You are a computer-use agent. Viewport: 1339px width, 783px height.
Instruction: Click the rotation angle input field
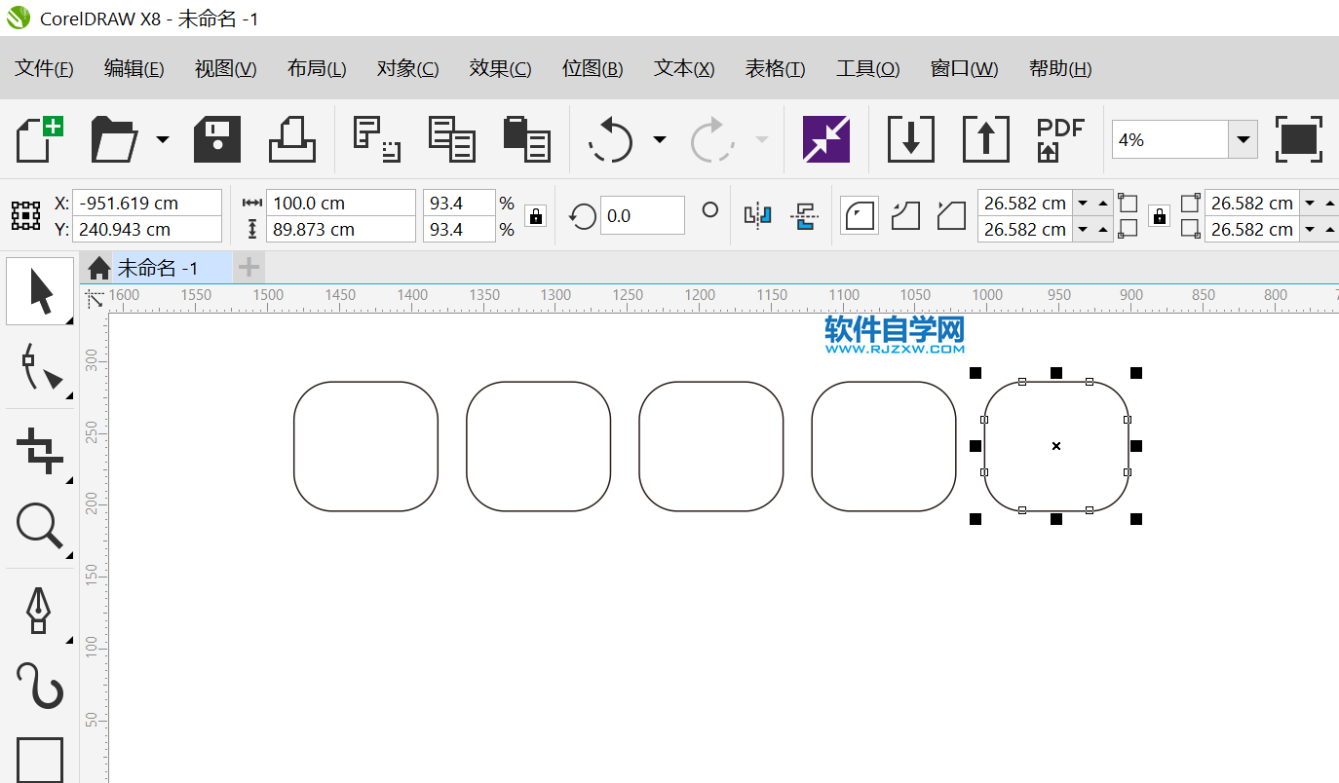click(x=641, y=215)
